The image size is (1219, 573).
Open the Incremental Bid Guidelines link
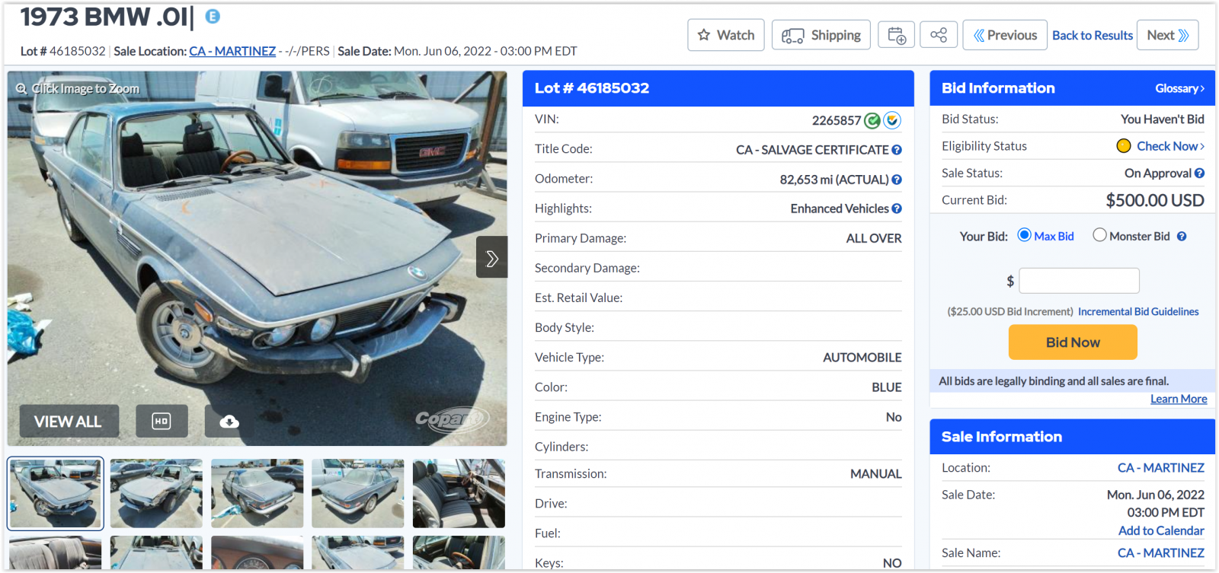tap(1138, 311)
